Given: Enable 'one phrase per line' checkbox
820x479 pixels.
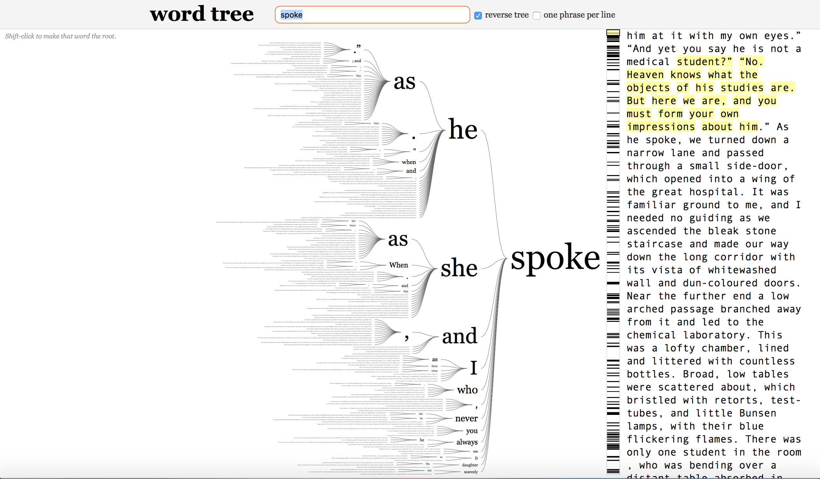Looking at the screenshot, I should coord(537,15).
